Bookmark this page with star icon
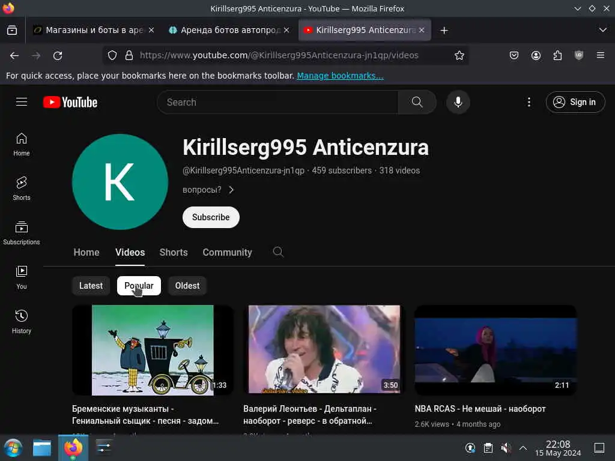Image resolution: width=615 pixels, height=461 pixels. point(459,56)
